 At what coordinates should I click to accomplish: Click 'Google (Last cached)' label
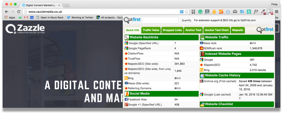(x=217, y=94)
